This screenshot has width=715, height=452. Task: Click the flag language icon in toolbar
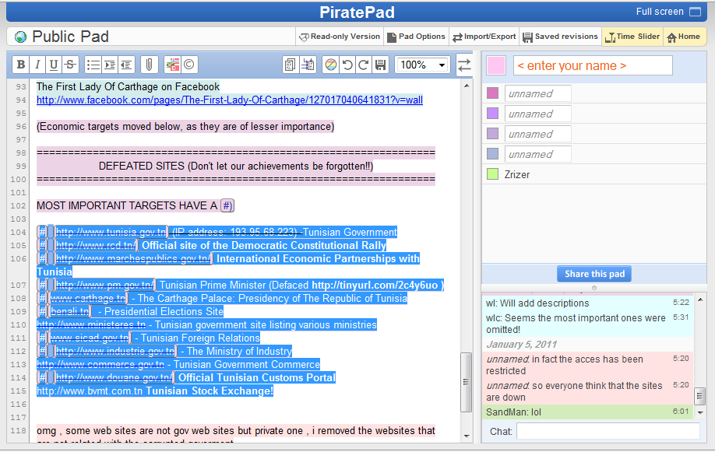pos(172,65)
